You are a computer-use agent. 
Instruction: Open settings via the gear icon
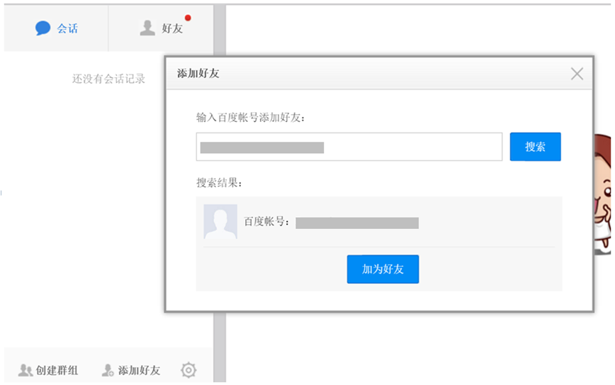188,370
